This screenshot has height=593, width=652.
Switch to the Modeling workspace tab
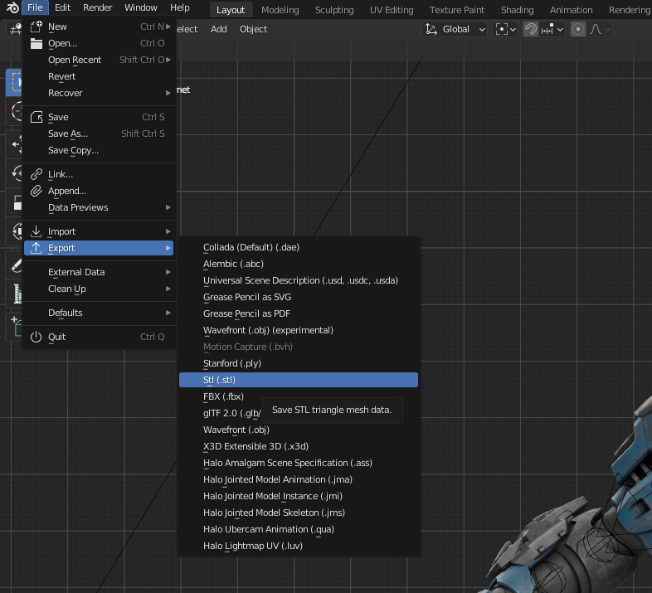click(280, 10)
